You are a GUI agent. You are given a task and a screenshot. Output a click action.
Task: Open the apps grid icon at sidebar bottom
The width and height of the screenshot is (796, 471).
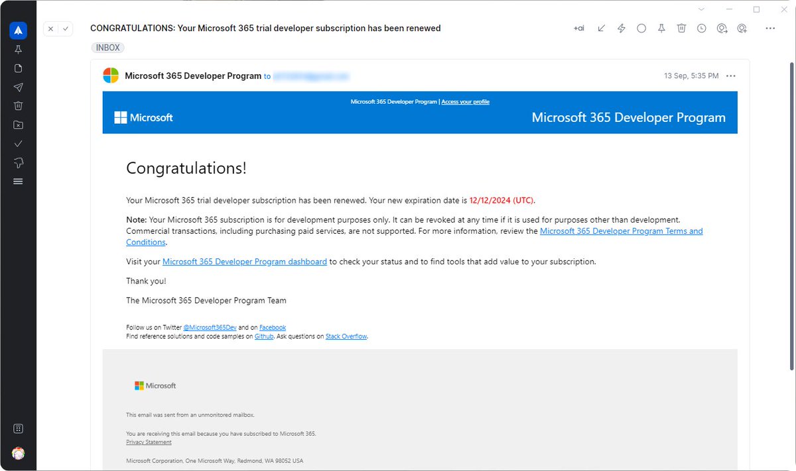click(x=18, y=429)
